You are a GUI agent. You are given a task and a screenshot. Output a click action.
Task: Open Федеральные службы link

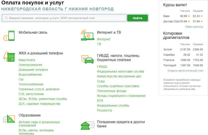tap(113, 106)
